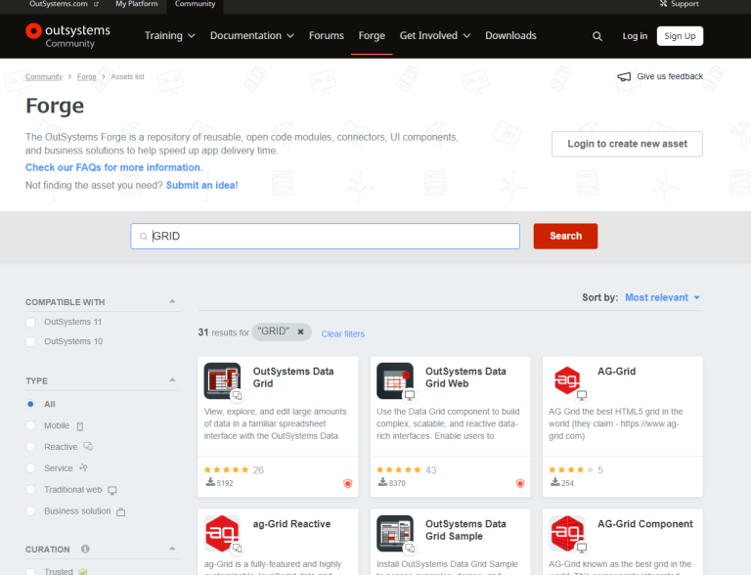Check the OutSystems 11 checkbox
The width and height of the screenshot is (751, 575).
point(30,323)
